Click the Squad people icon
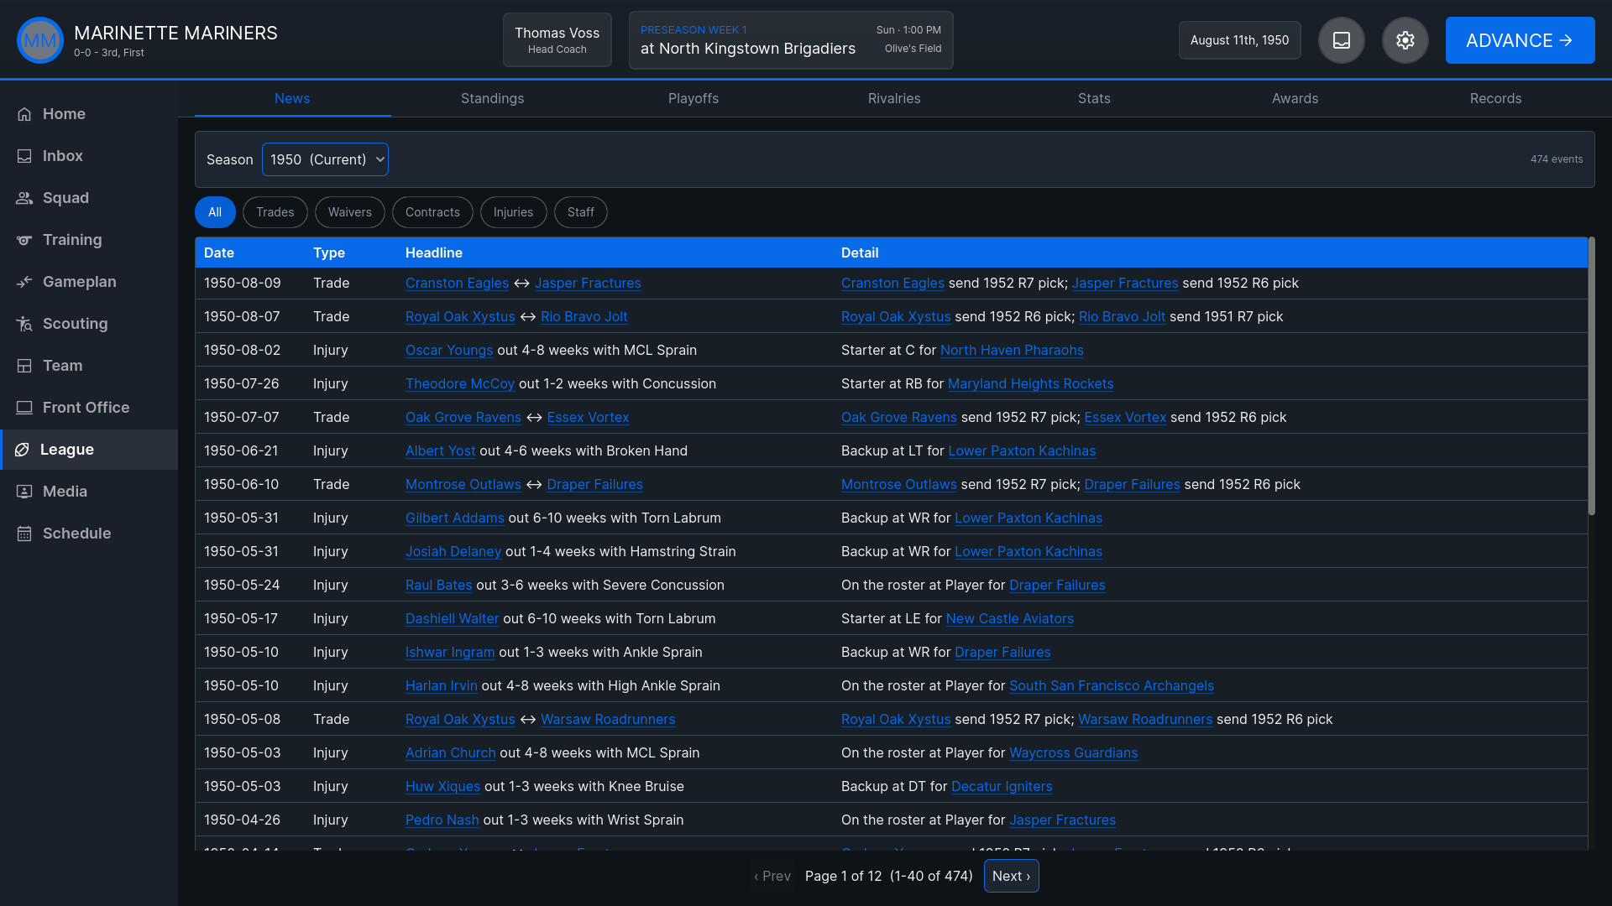Screen dimensions: 1612x906 (24, 198)
